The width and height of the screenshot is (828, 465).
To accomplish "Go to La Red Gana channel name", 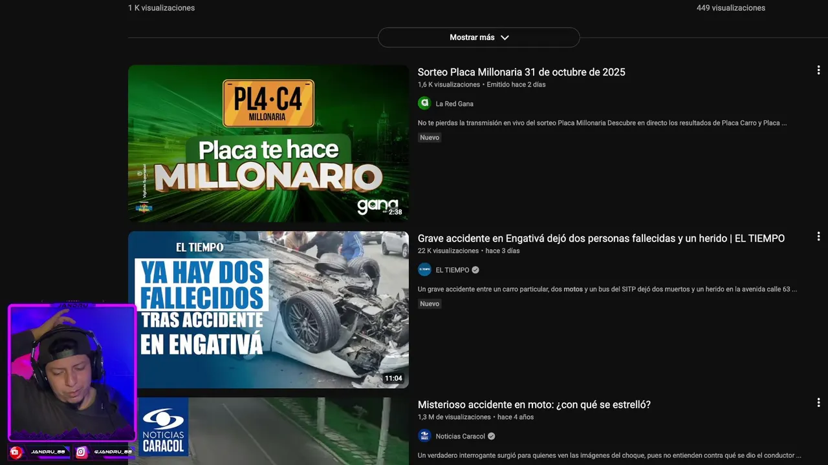I will coord(455,104).
